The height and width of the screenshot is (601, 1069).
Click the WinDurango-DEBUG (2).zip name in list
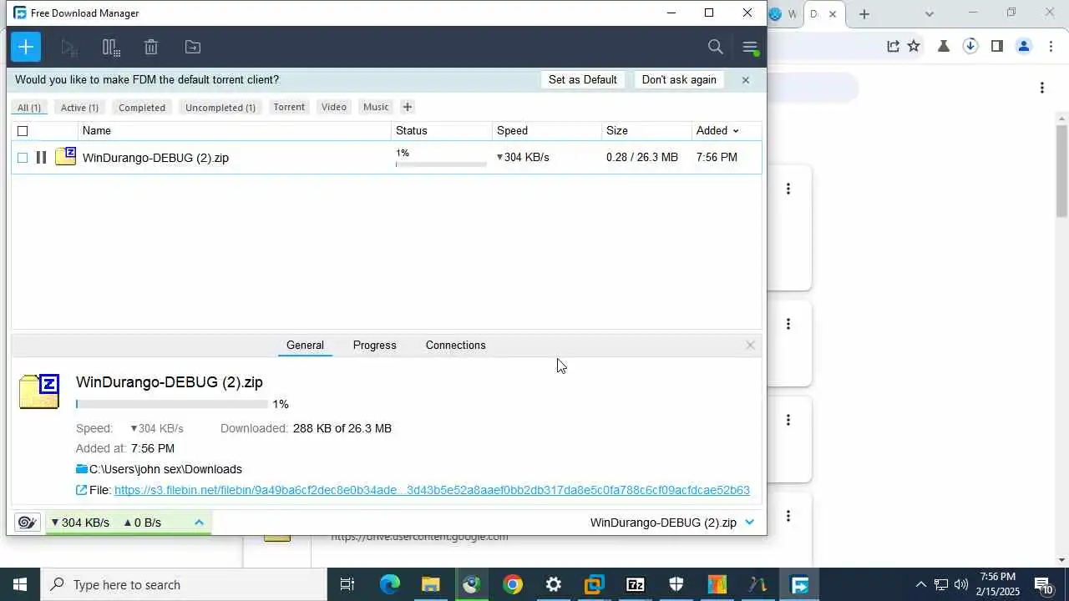[155, 158]
